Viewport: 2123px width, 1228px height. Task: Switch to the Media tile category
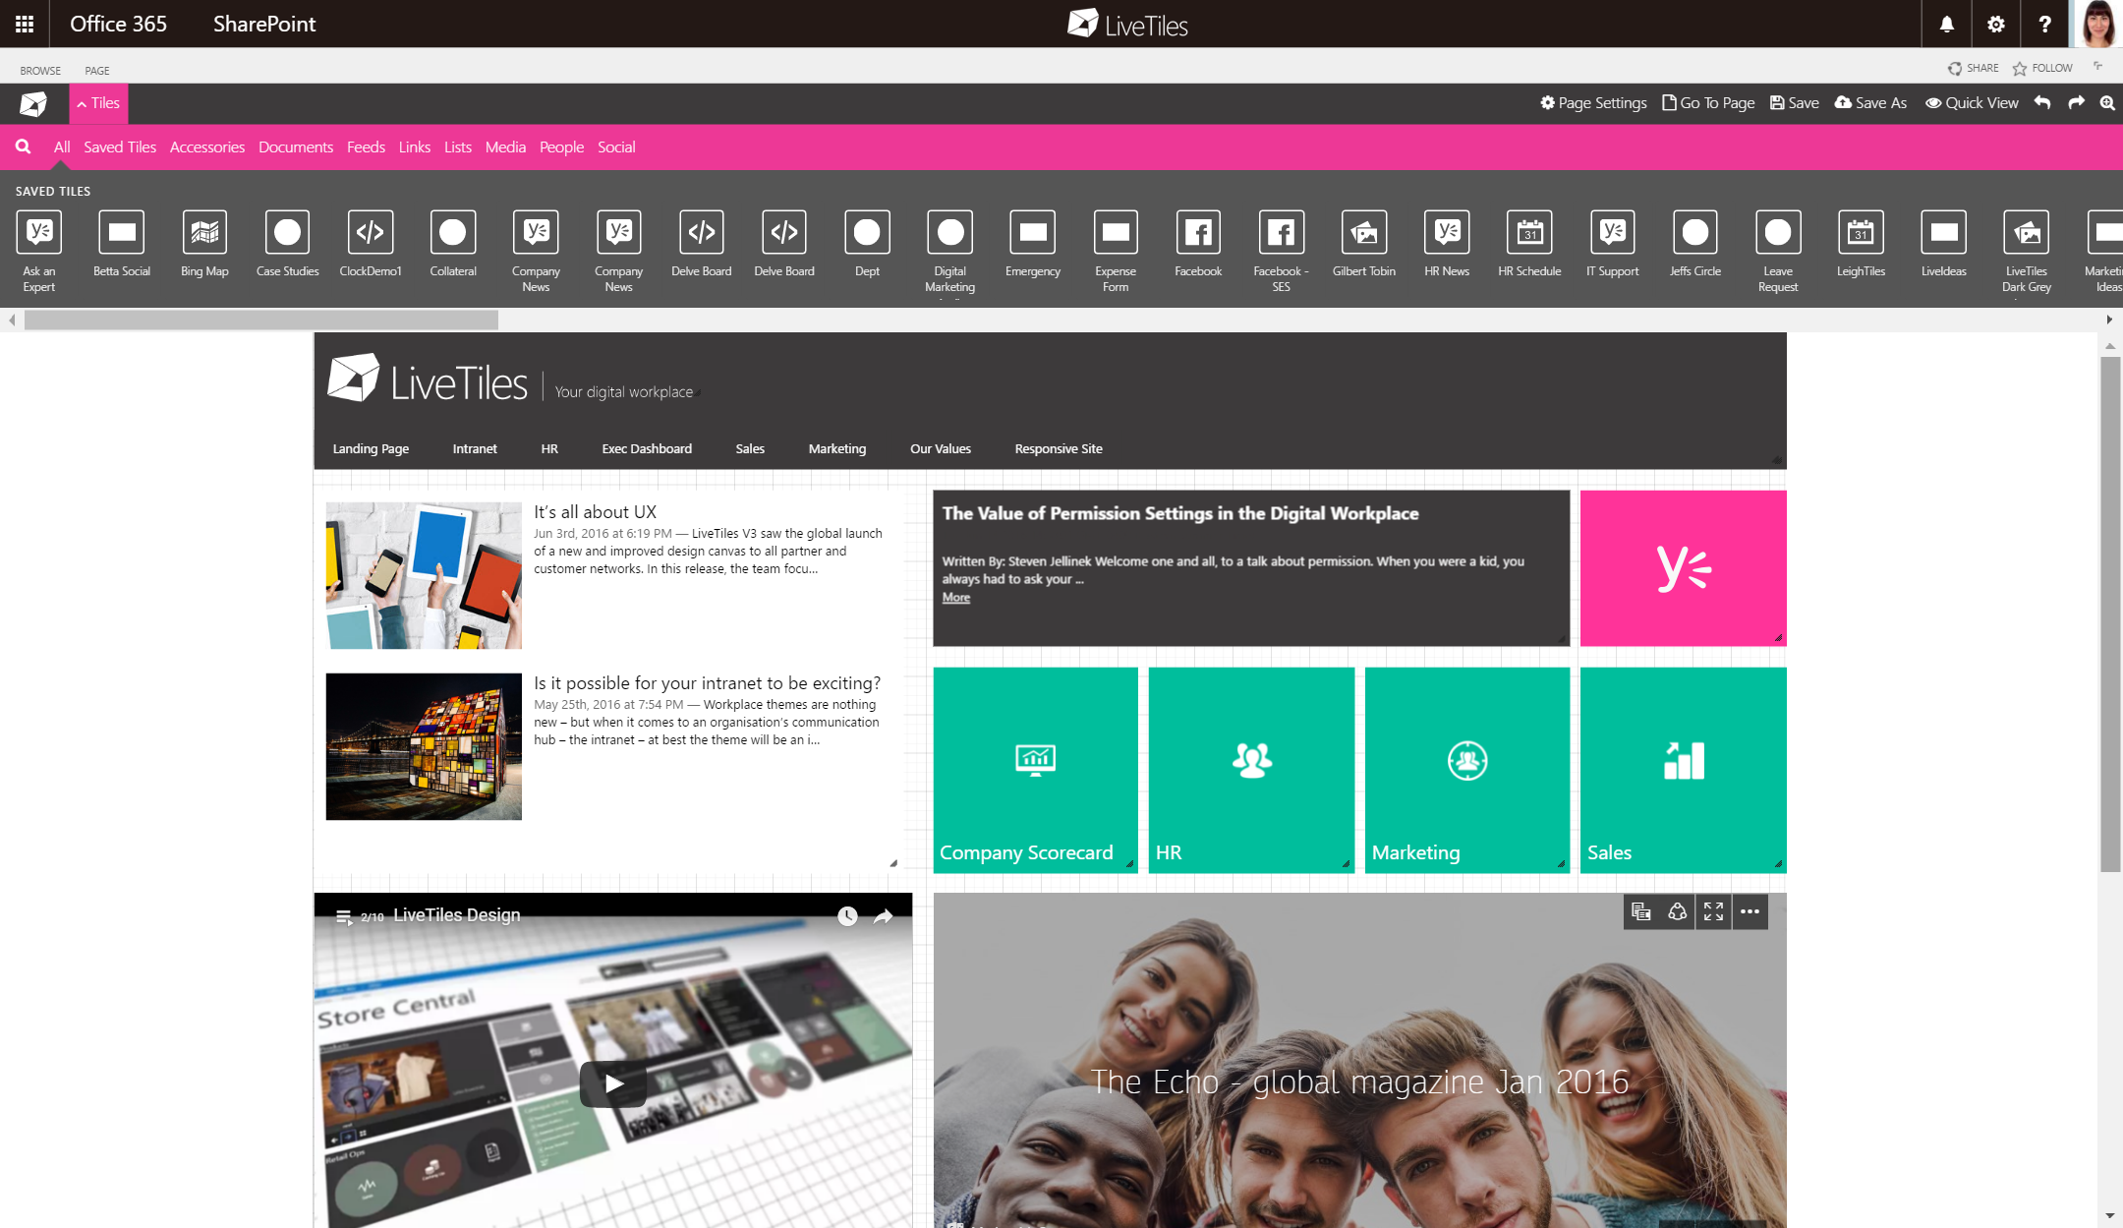point(505,146)
